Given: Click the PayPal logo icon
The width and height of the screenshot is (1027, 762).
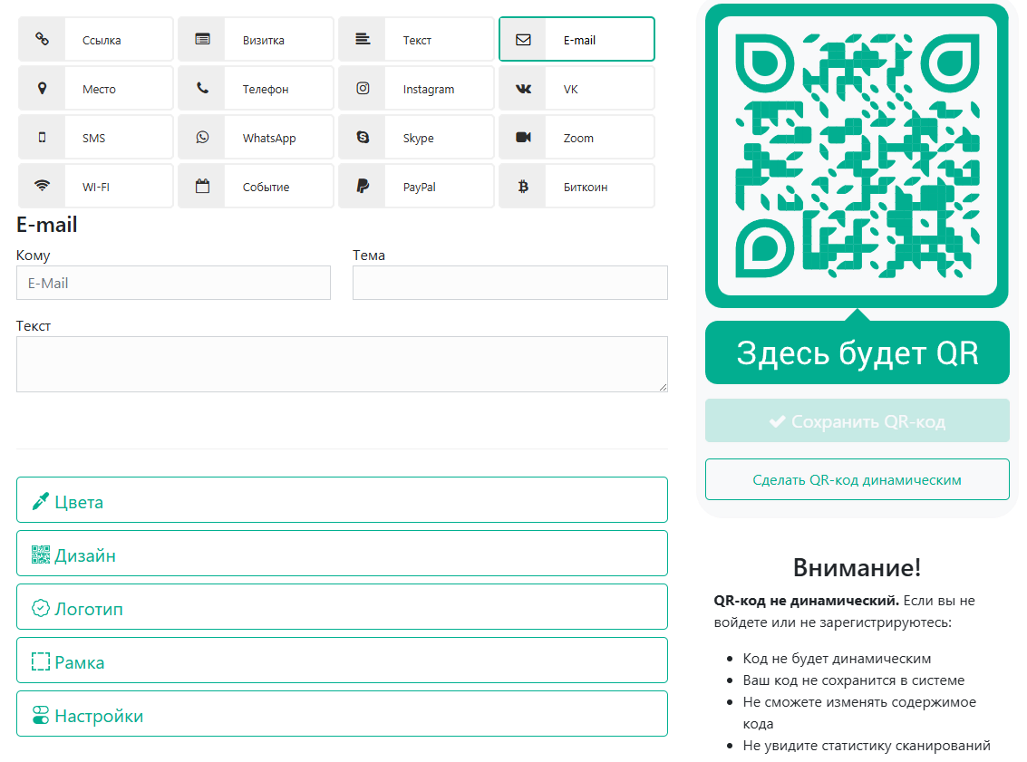Looking at the screenshot, I should click(363, 186).
